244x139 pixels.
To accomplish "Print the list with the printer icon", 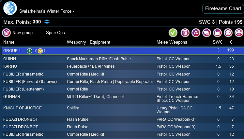I will coord(239,33).
